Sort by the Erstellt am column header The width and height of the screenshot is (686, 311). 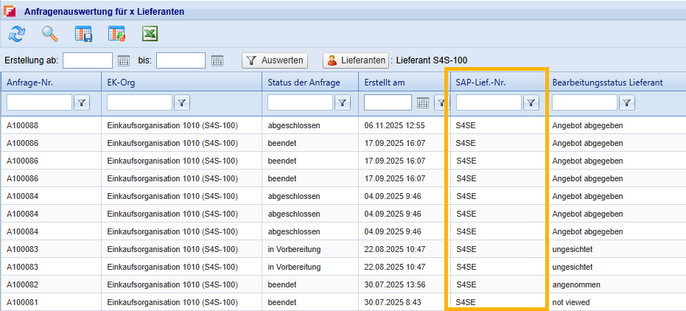coord(385,83)
